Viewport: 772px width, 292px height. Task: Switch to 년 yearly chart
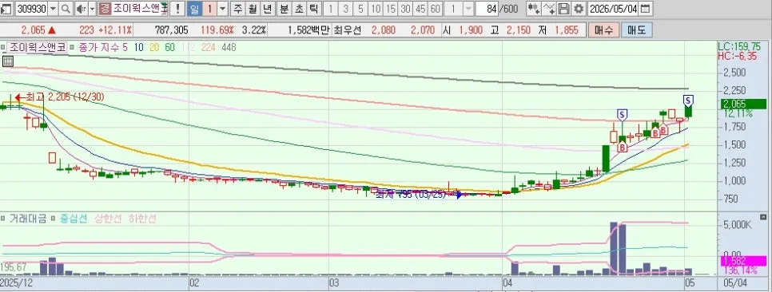267,8
